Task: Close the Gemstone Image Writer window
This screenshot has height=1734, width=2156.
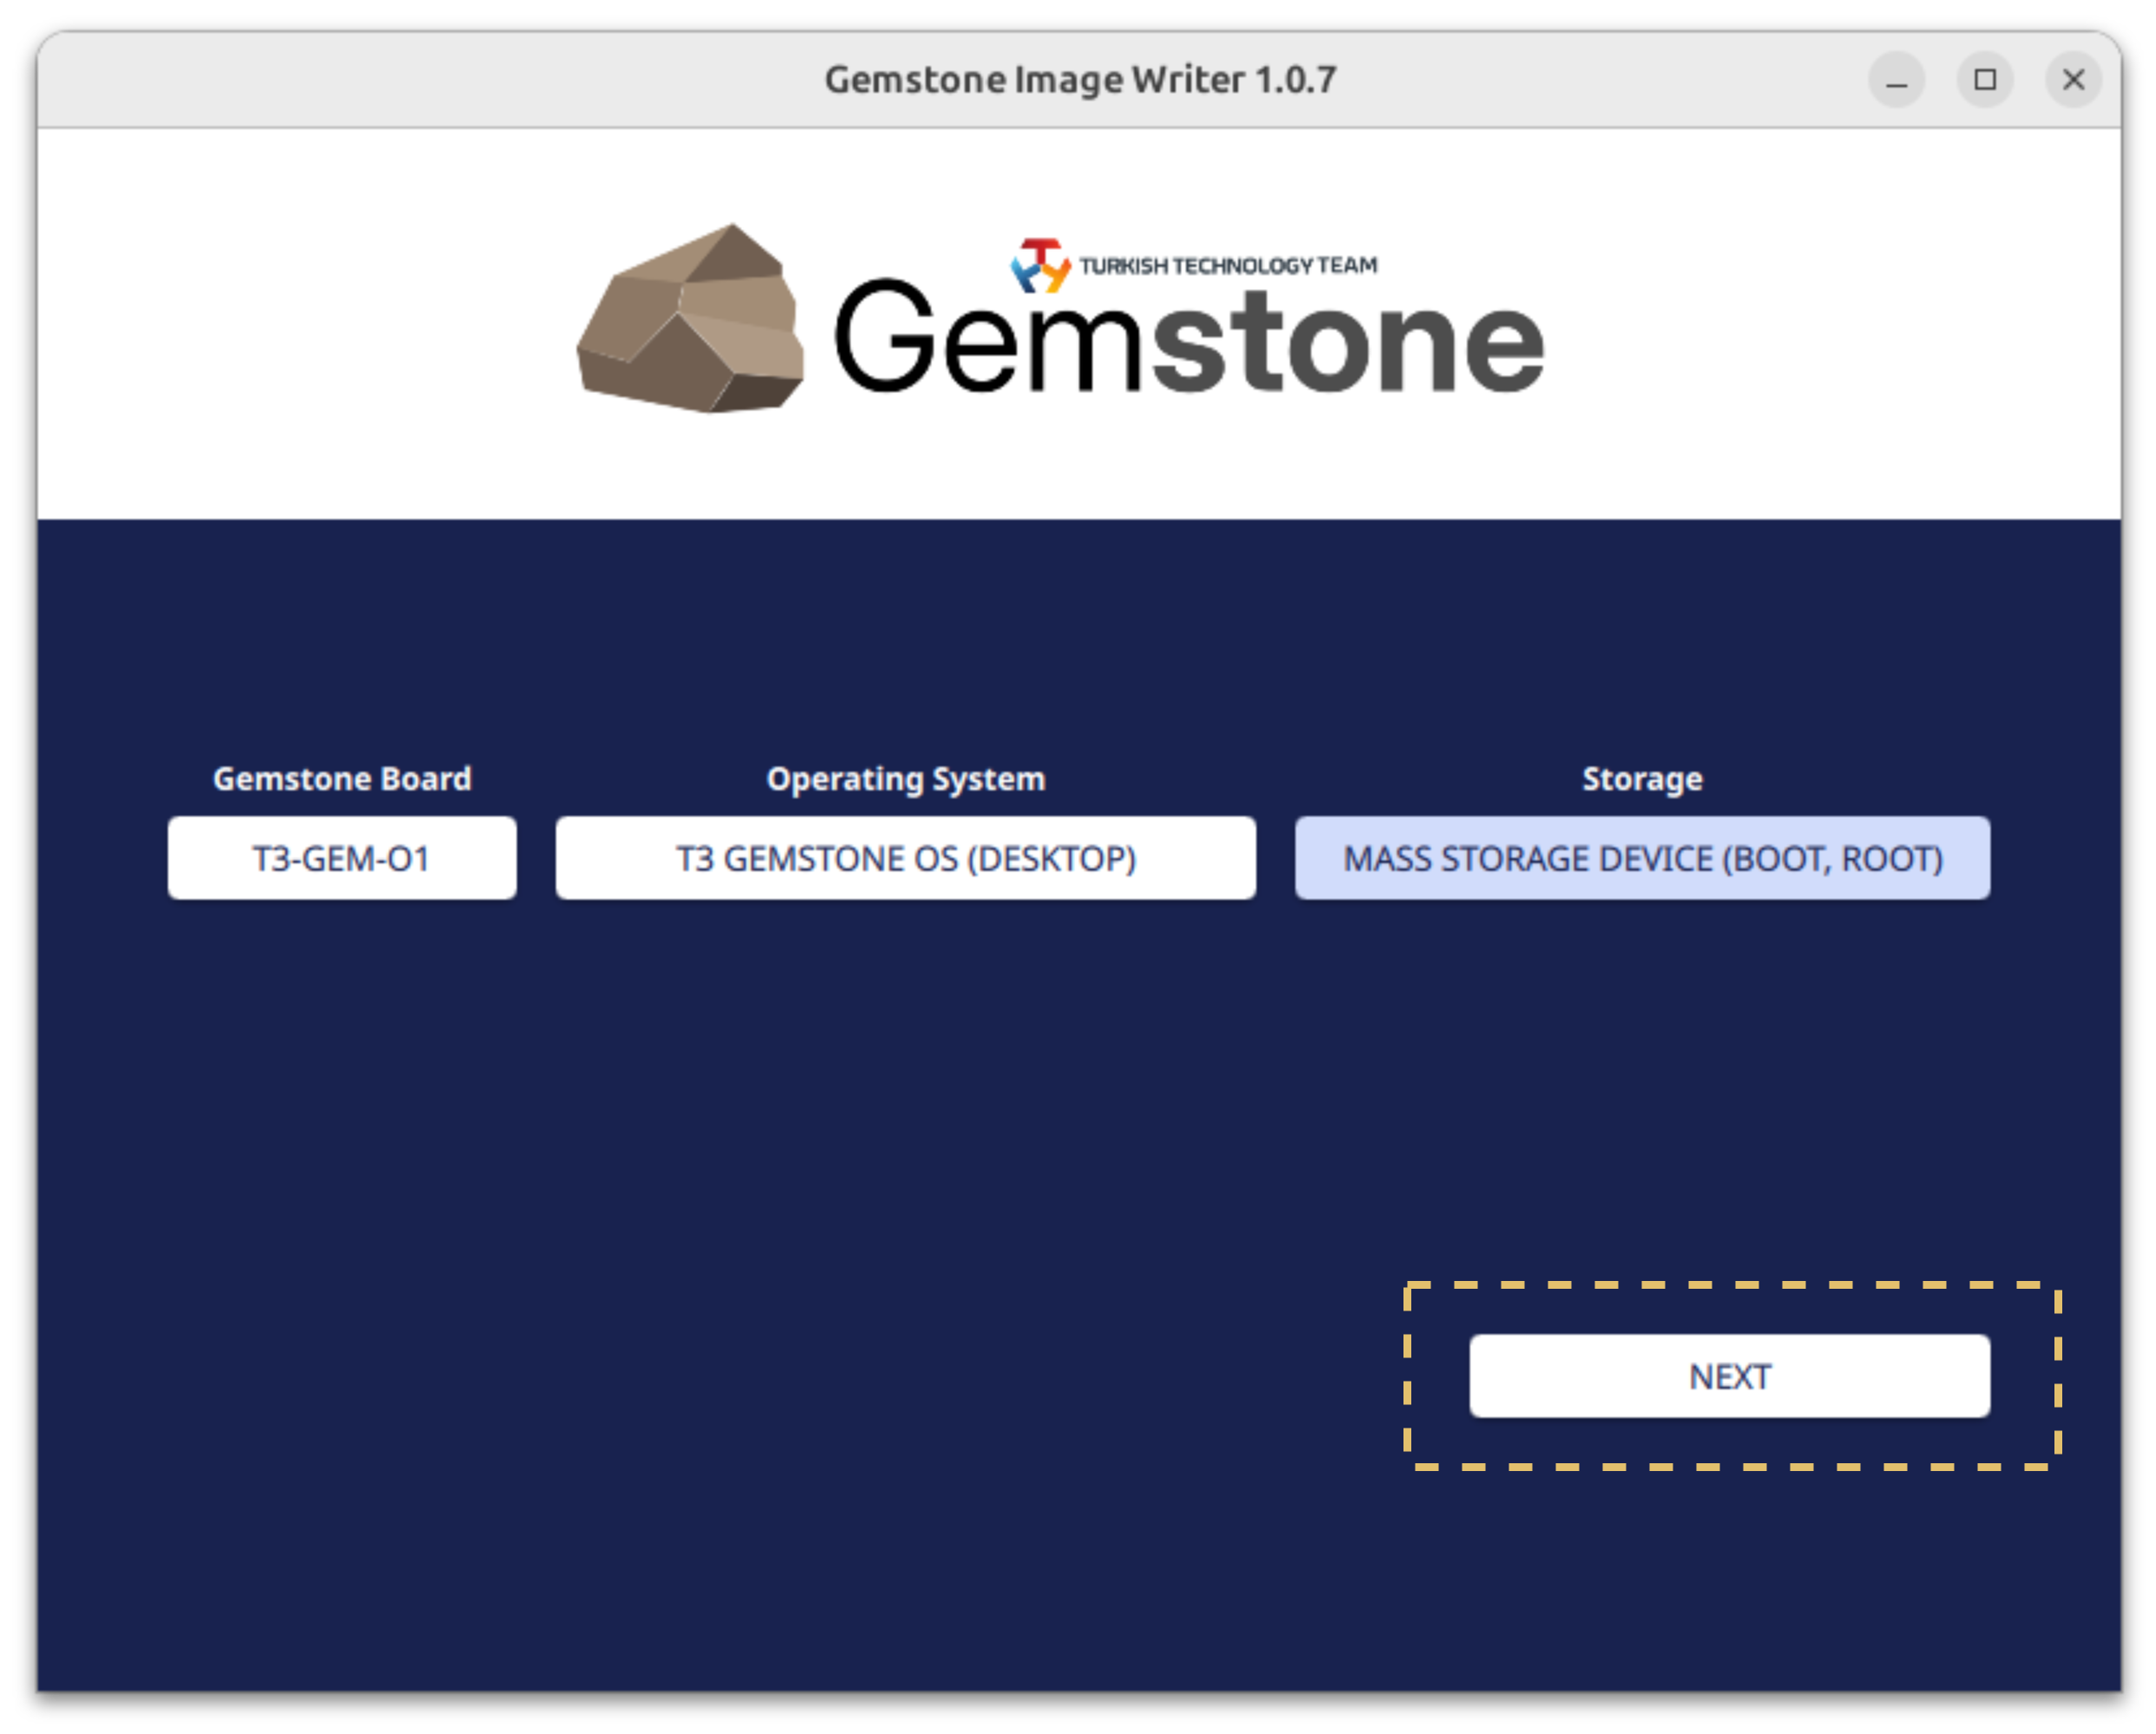Action: click(x=2073, y=80)
